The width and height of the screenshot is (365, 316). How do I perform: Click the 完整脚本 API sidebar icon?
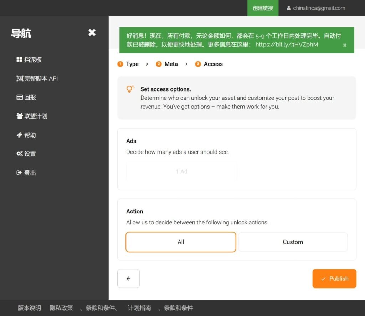coord(20,78)
